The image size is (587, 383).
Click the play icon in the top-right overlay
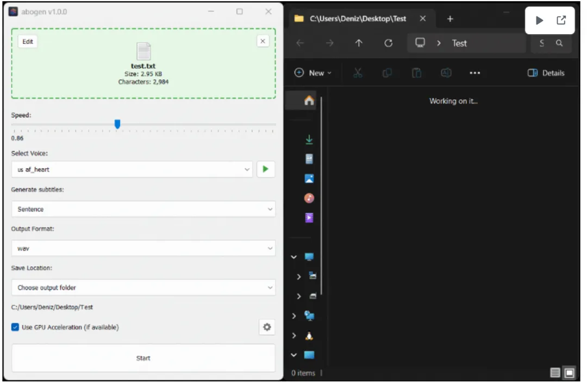[539, 20]
